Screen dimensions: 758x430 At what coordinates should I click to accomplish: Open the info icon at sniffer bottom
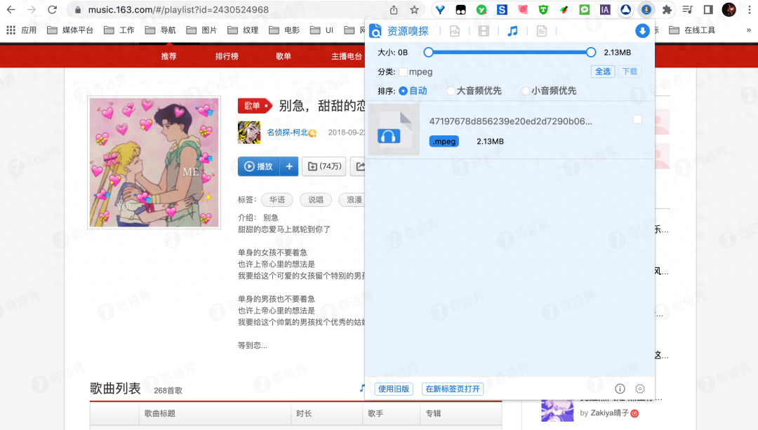pyautogui.click(x=620, y=389)
